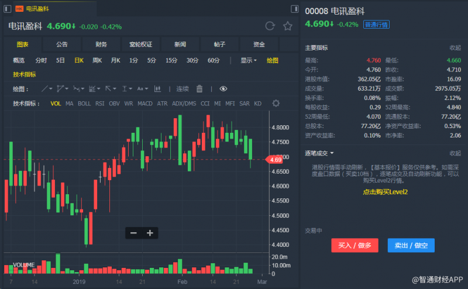Toggle drawings visibility eye icon

(x=223, y=89)
